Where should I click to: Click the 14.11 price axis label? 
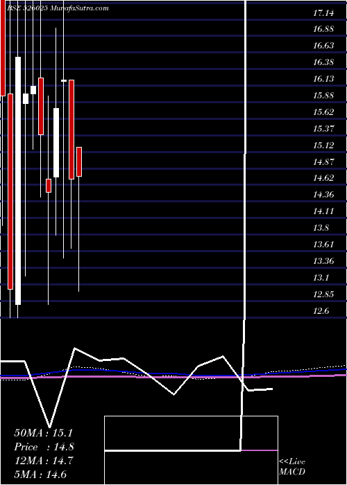(323, 211)
